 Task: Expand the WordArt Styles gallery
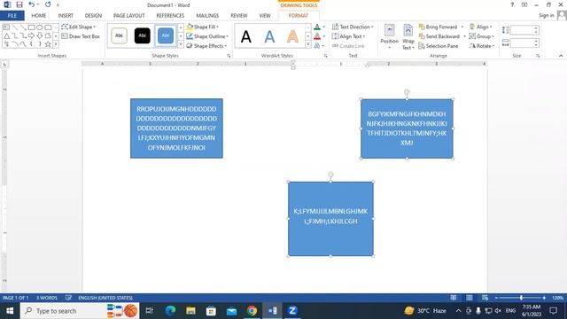tap(308, 45)
